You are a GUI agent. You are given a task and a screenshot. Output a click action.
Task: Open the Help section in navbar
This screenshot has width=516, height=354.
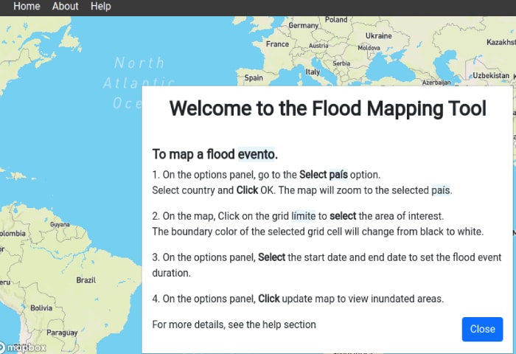(x=100, y=6)
